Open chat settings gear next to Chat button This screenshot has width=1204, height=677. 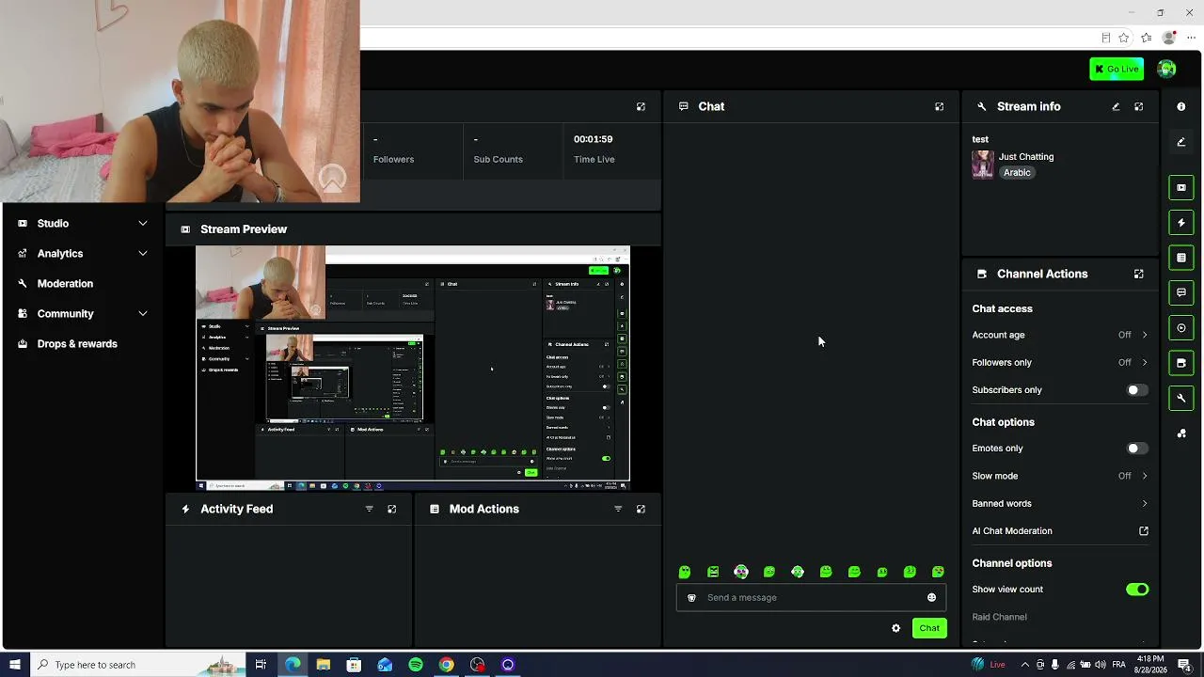(895, 628)
